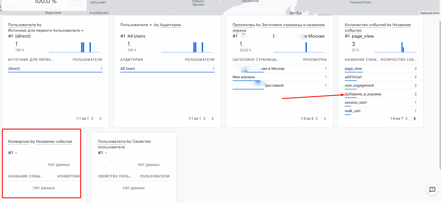Select the Добавили_в_корзину event
The image size is (441, 203).
(363, 94)
